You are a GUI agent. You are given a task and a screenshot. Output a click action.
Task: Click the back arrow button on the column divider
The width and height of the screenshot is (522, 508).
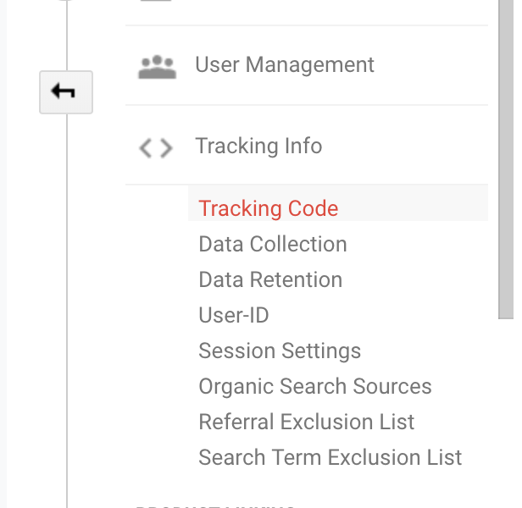pyautogui.click(x=66, y=92)
